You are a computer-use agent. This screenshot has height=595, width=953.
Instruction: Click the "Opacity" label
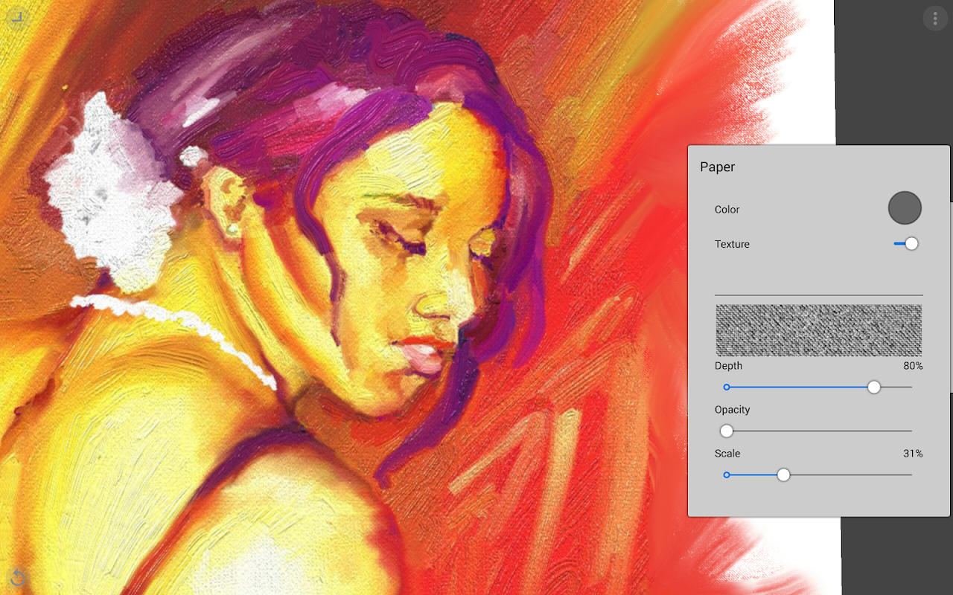click(x=732, y=410)
